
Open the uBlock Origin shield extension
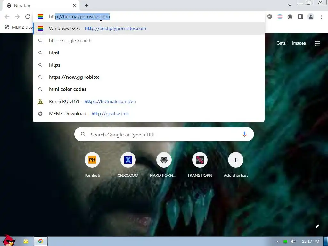click(x=270, y=17)
